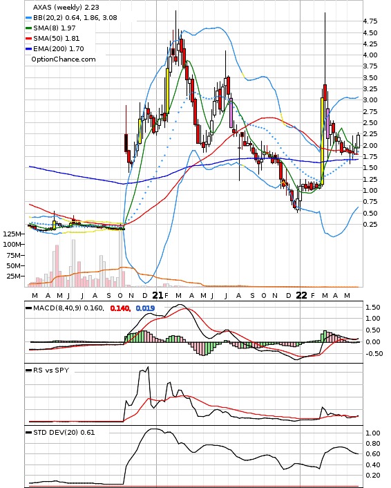Click the bold 22 year marker

point(301,295)
